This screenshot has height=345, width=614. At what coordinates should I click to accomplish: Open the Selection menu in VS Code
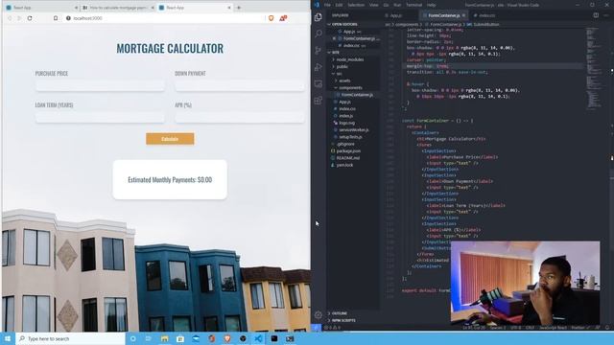tap(356, 5)
